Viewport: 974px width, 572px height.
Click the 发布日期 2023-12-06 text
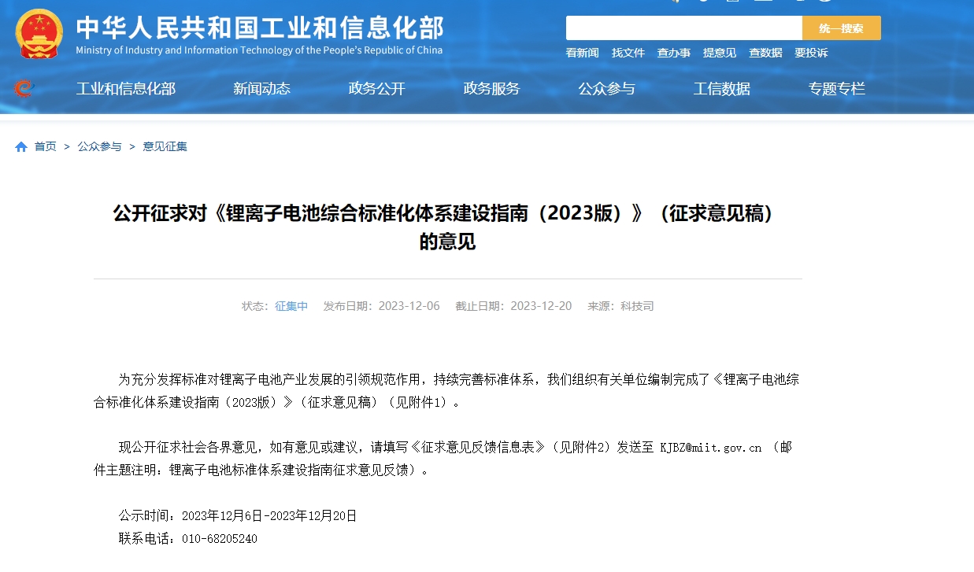(381, 306)
